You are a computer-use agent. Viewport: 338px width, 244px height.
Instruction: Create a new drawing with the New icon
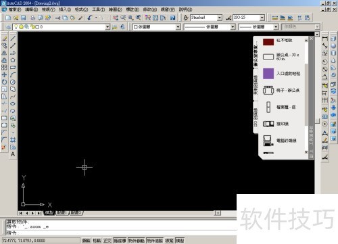8,18
